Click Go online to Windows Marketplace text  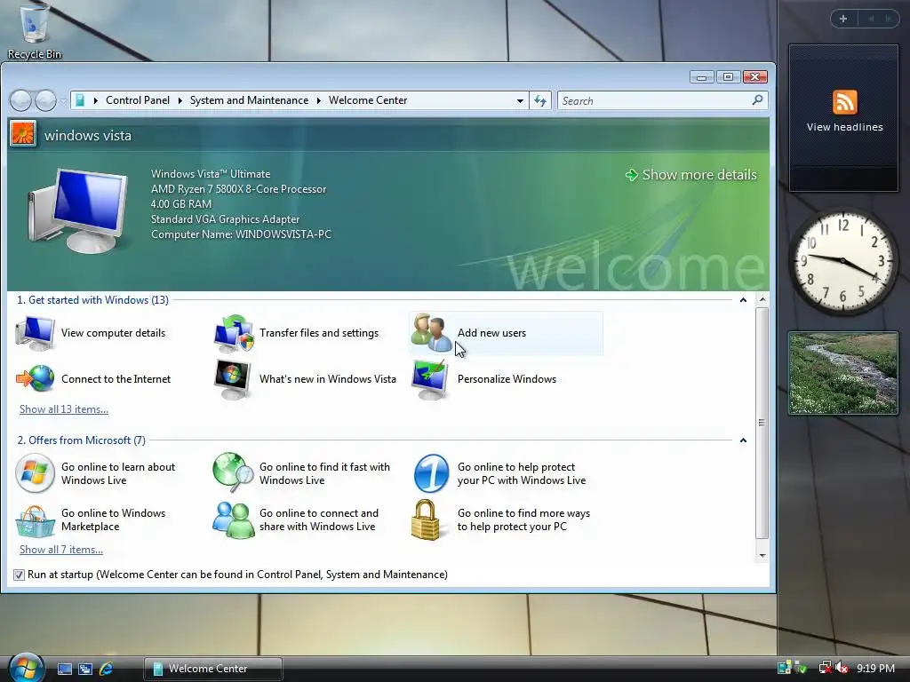113,519
